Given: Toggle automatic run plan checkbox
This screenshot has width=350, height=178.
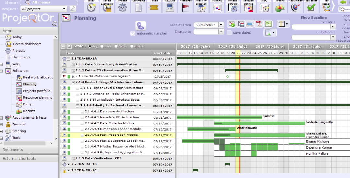Looking at the screenshot, I should click(x=133, y=33).
